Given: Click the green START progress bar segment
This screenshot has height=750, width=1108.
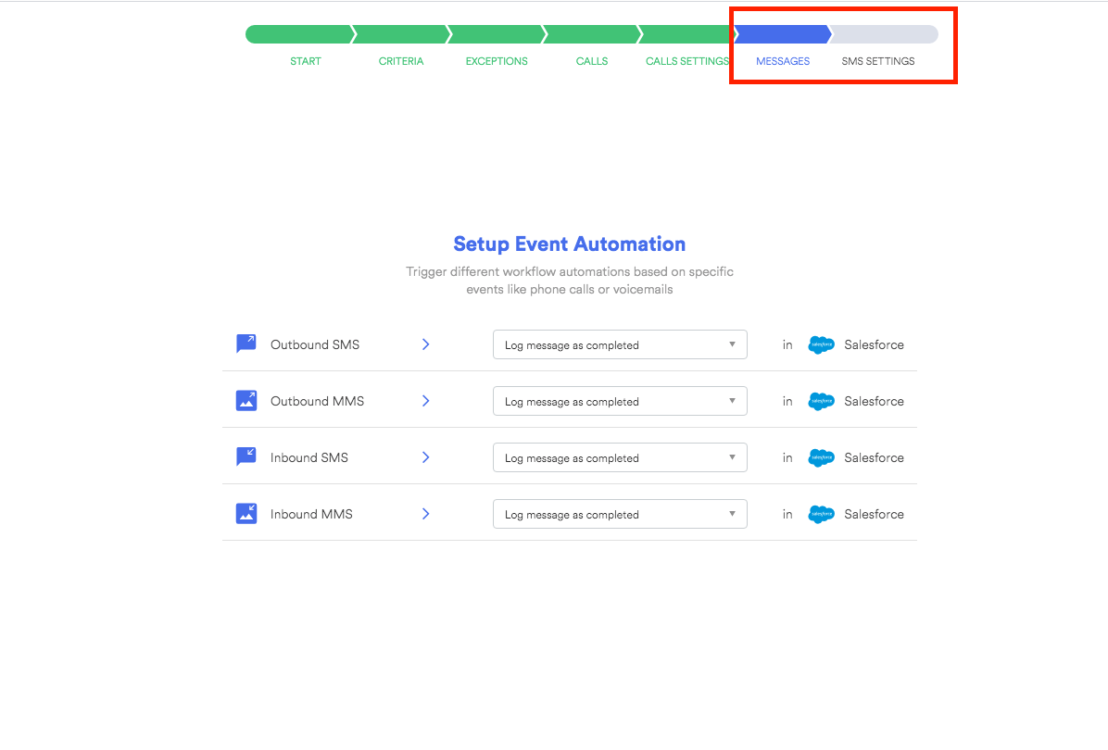Looking at the screenshot, I should (299, 34).
